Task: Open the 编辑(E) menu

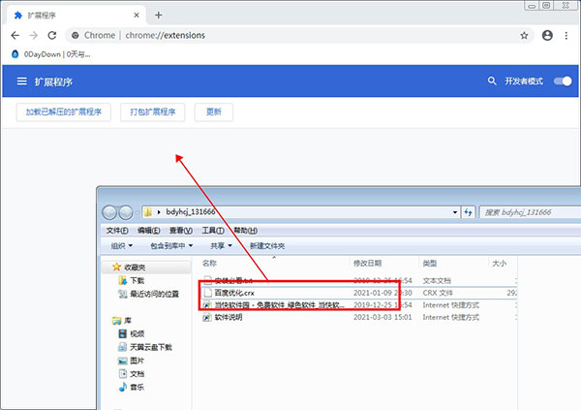Action: [x=149, y=231]
